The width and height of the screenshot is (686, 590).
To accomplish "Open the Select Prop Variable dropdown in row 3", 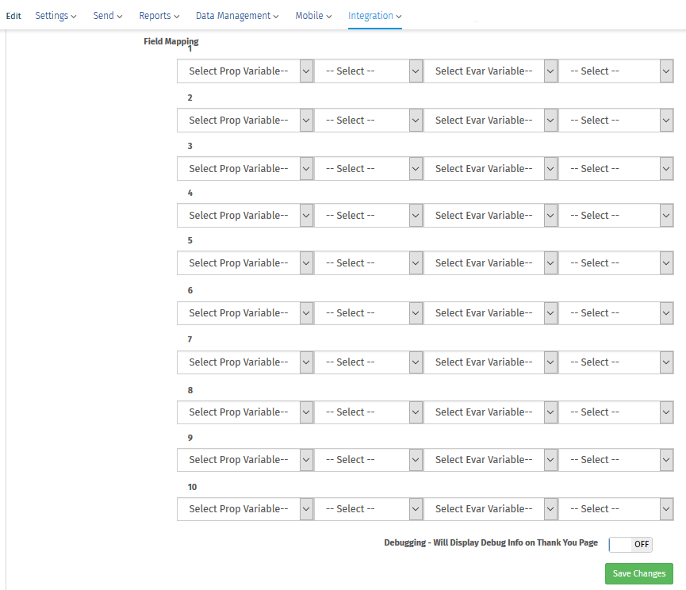I will click(x=245, y=168).
